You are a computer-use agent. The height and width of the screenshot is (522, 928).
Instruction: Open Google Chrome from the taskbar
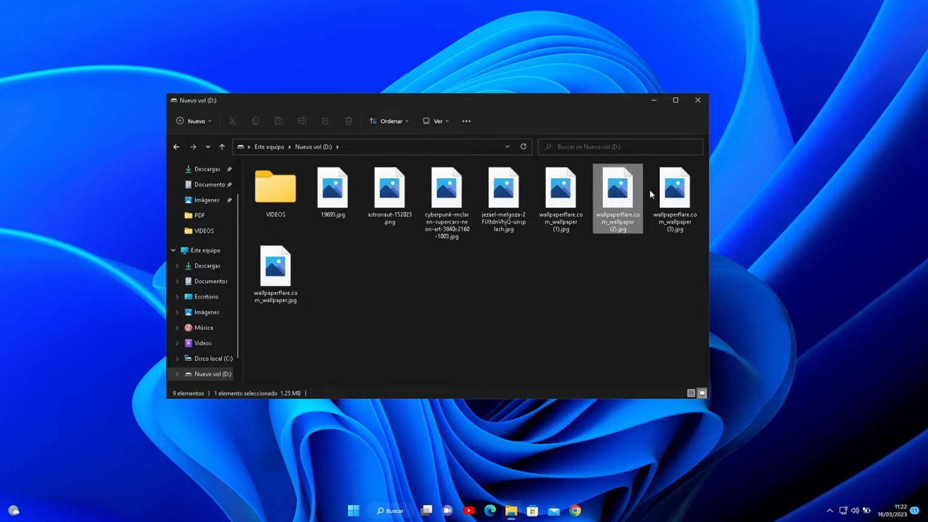point(575,511)
